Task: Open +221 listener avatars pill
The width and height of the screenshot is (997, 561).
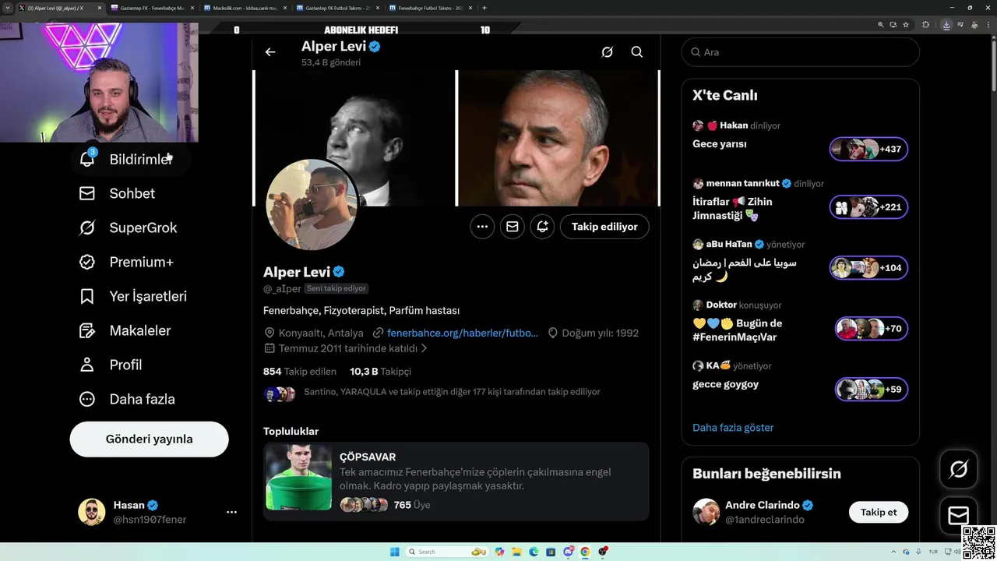Action: pos(868,207)
